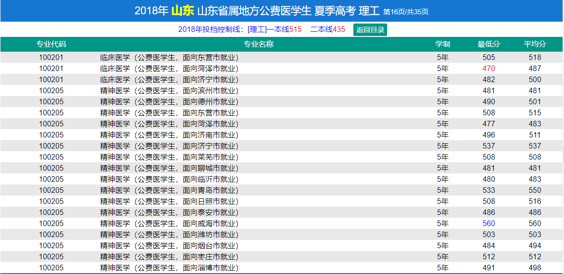The height and width of the screenshot is (274, 564).
Task: Click the red 515 first-tier control line
Action: tap(295, 30)
